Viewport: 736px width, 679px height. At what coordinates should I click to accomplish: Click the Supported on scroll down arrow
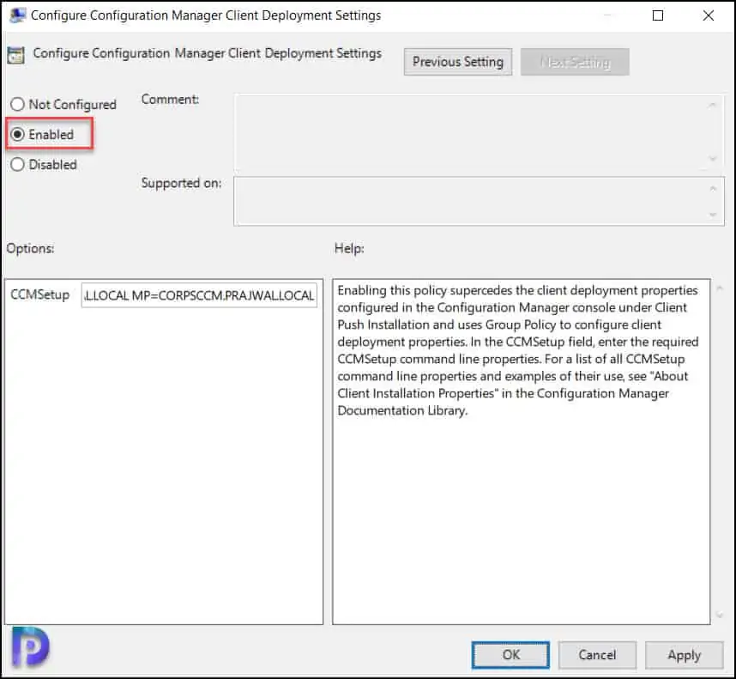[x=712, y=215]
